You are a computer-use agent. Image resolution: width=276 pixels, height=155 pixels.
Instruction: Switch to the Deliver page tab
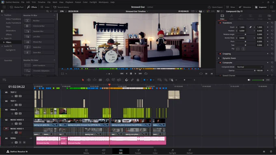pos(190,151)
